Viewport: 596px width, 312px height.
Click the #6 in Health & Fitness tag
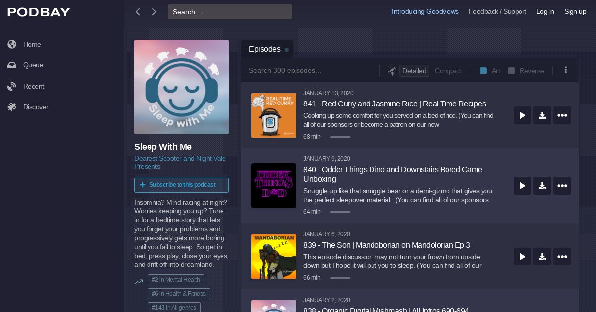[x=179, y=294]
